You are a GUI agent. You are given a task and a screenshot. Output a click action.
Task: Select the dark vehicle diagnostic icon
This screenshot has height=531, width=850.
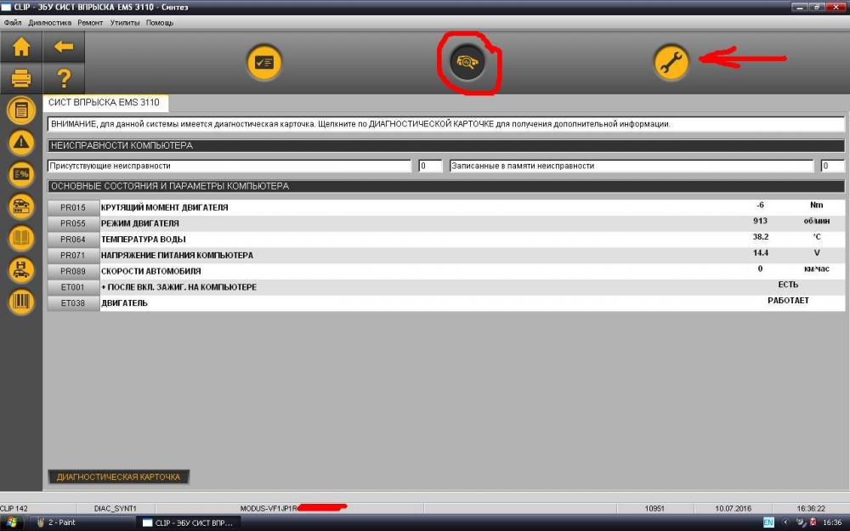[x=467, y=62]
